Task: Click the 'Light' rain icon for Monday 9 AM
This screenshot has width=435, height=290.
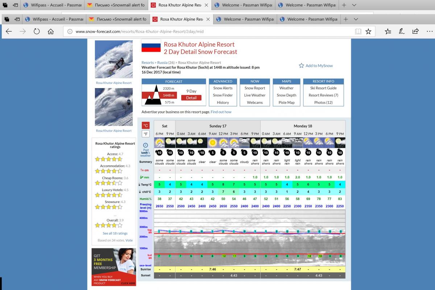Action: [298, 142]
